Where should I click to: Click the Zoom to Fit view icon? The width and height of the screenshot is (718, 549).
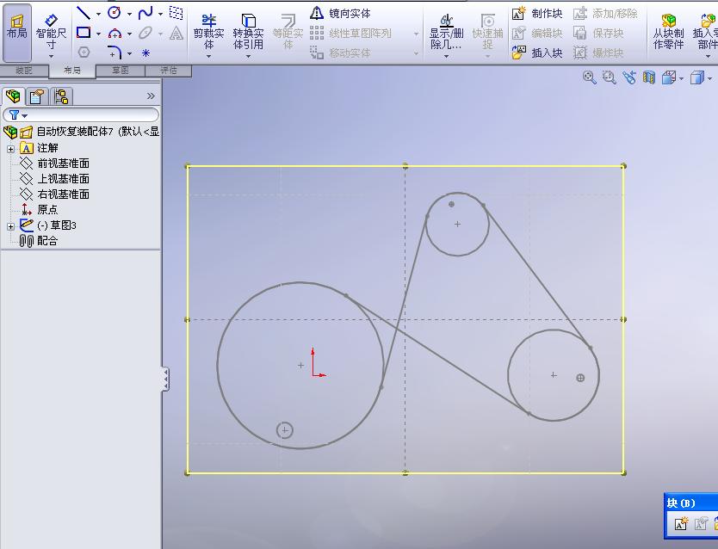coord(590,77)
